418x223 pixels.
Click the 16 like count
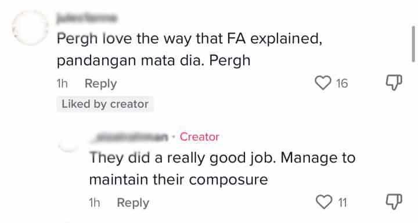coord(342,84)
